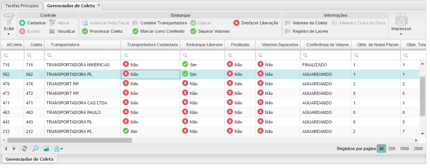
Task: Set records per page to 200
Action: [x=392, y=149]
